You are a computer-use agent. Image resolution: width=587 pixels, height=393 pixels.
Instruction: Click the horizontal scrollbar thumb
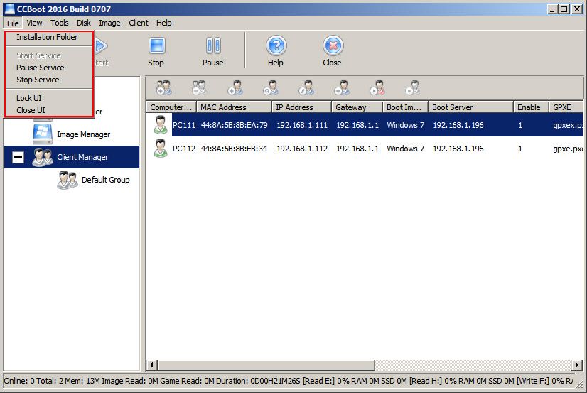pos(266,364)
